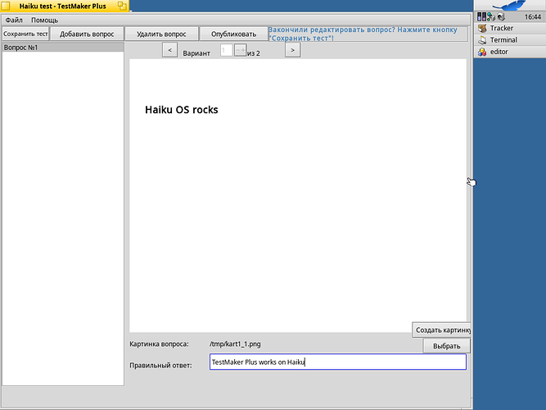The image size is (546, 410).
Task: Open the Файл menu
Action: point(14,20)
